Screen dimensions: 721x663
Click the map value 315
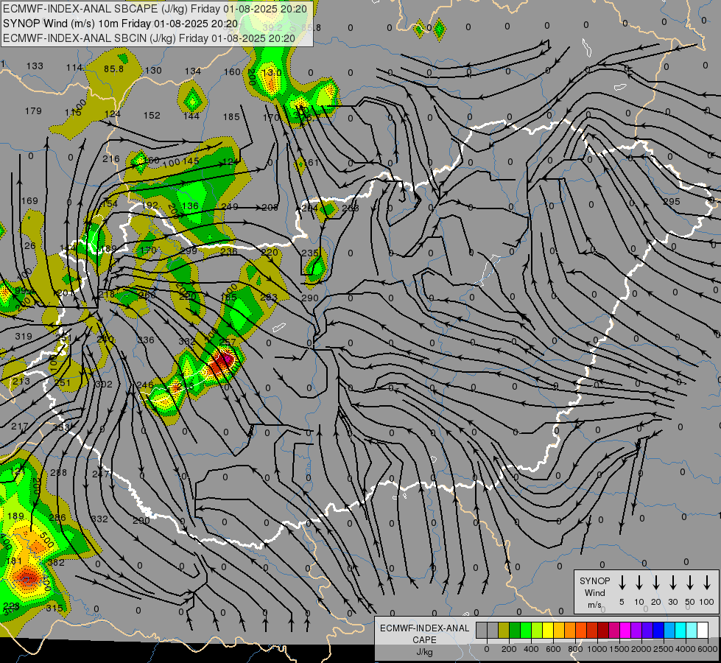point(54,608)
